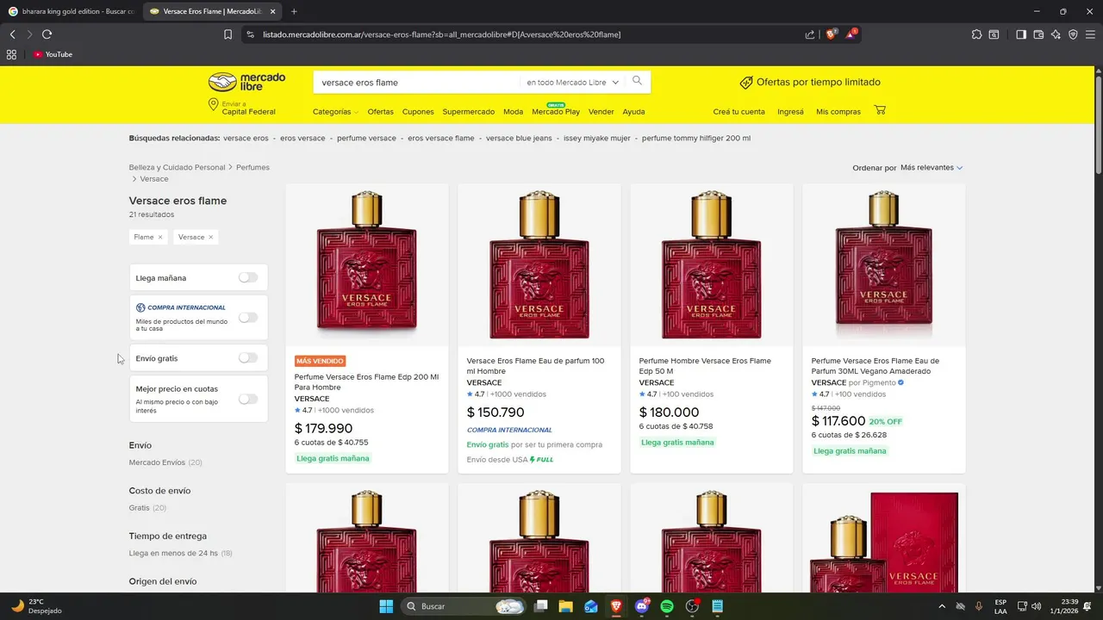The height and width of the screenshot is (620, 1103).
Task: Remove the Flame filter tag
Action: (x=159, y=237)
